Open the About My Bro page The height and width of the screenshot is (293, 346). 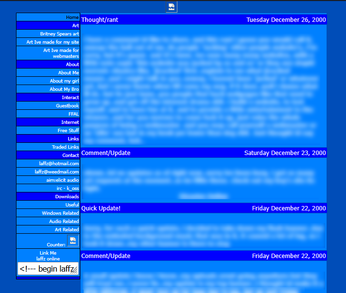click(64, 89)
